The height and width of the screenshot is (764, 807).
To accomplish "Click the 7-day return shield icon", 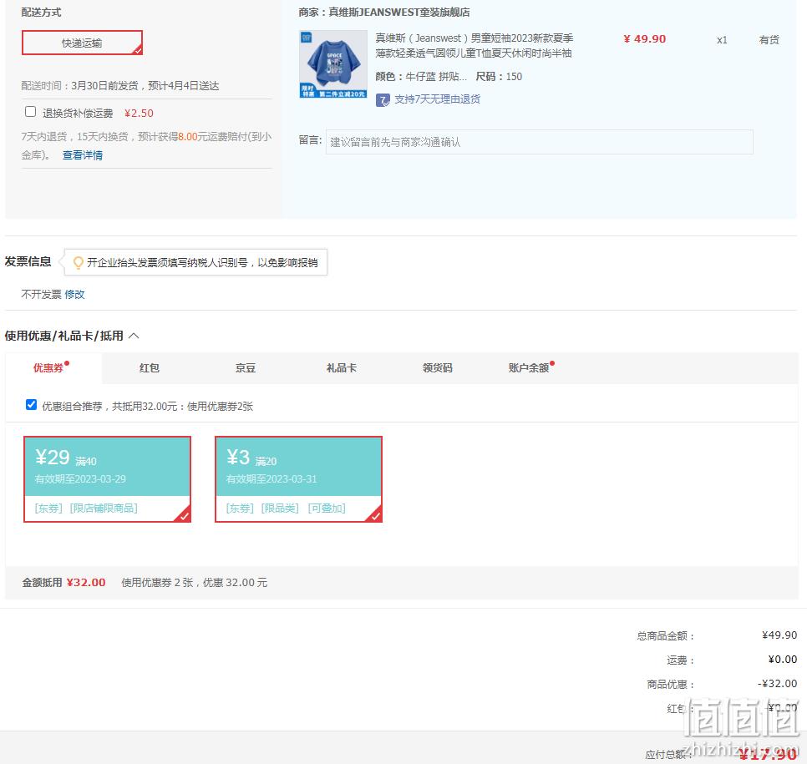I will pos(383,100).
